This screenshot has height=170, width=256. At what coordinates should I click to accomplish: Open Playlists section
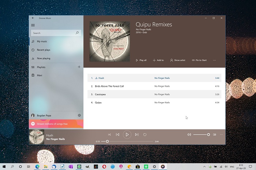[53, 67]
